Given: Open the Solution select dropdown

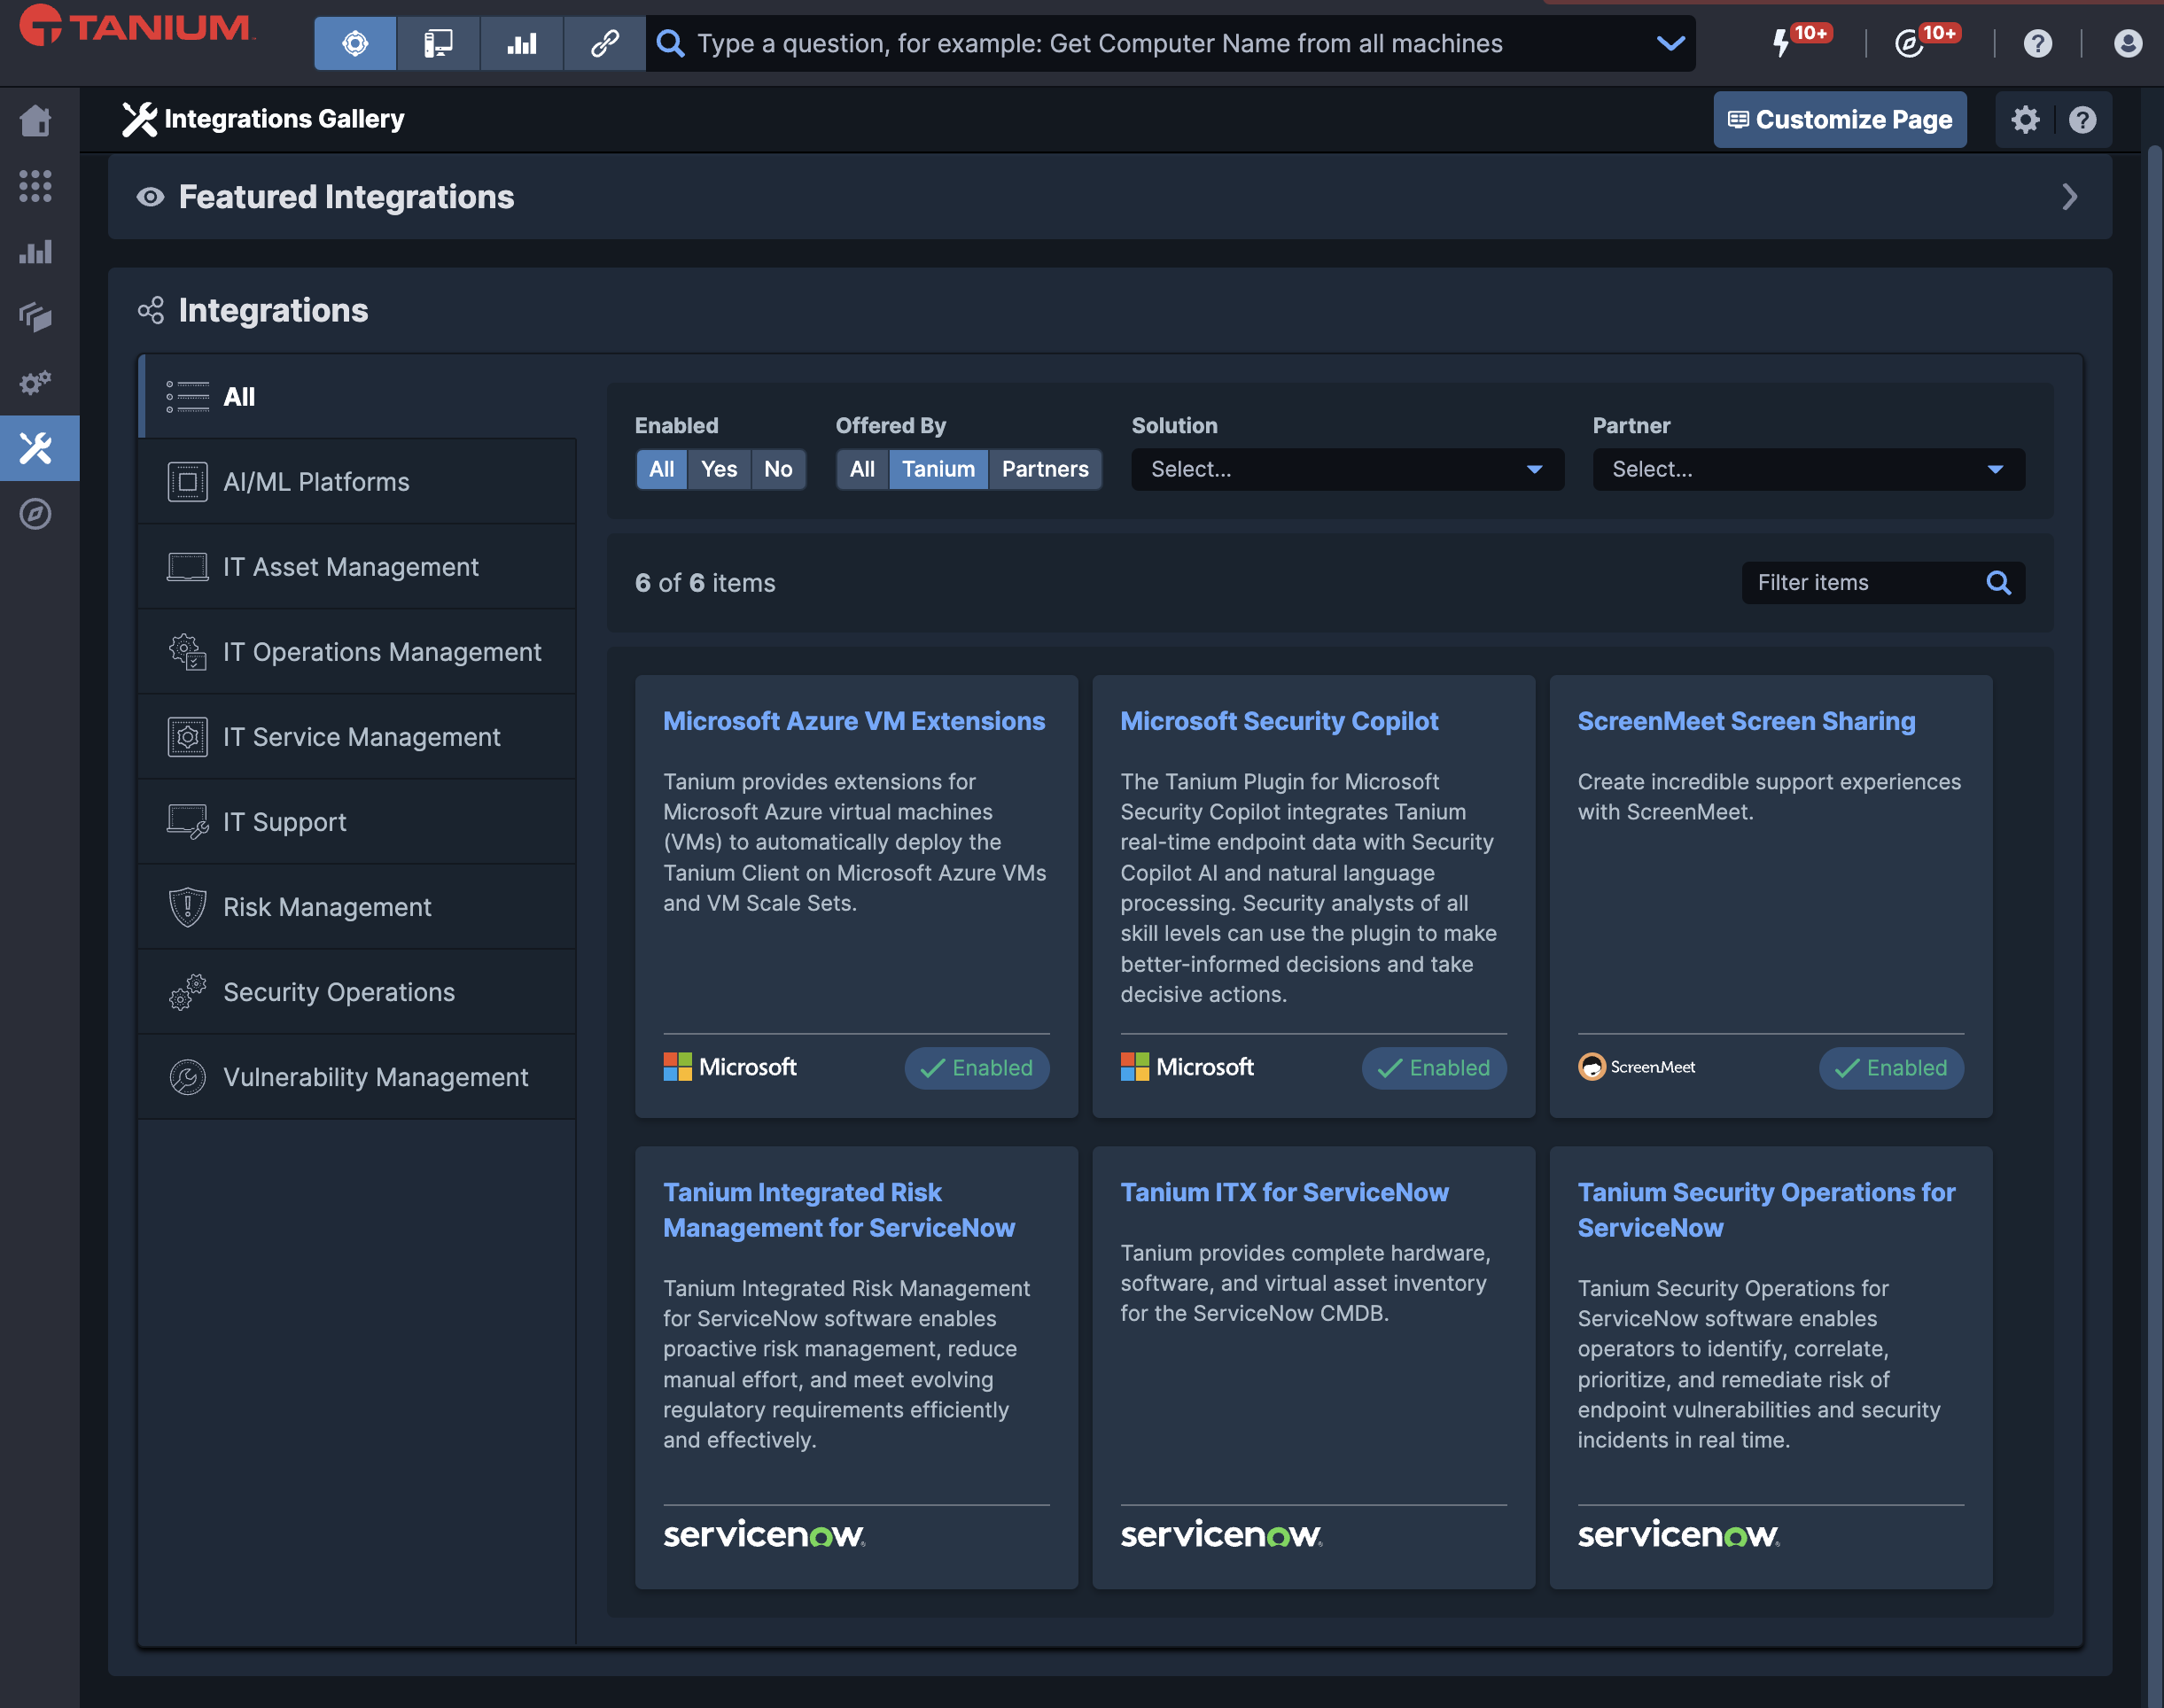Looking at the screenshot, I should pos(1345,469).
